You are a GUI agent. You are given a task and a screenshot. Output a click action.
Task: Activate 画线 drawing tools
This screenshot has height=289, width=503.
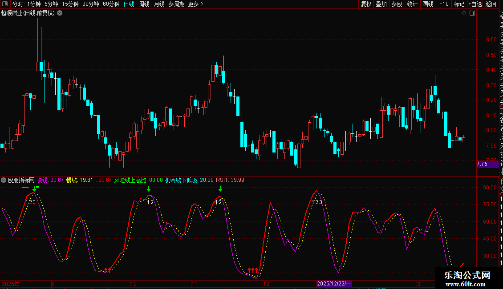coord(428,4)
